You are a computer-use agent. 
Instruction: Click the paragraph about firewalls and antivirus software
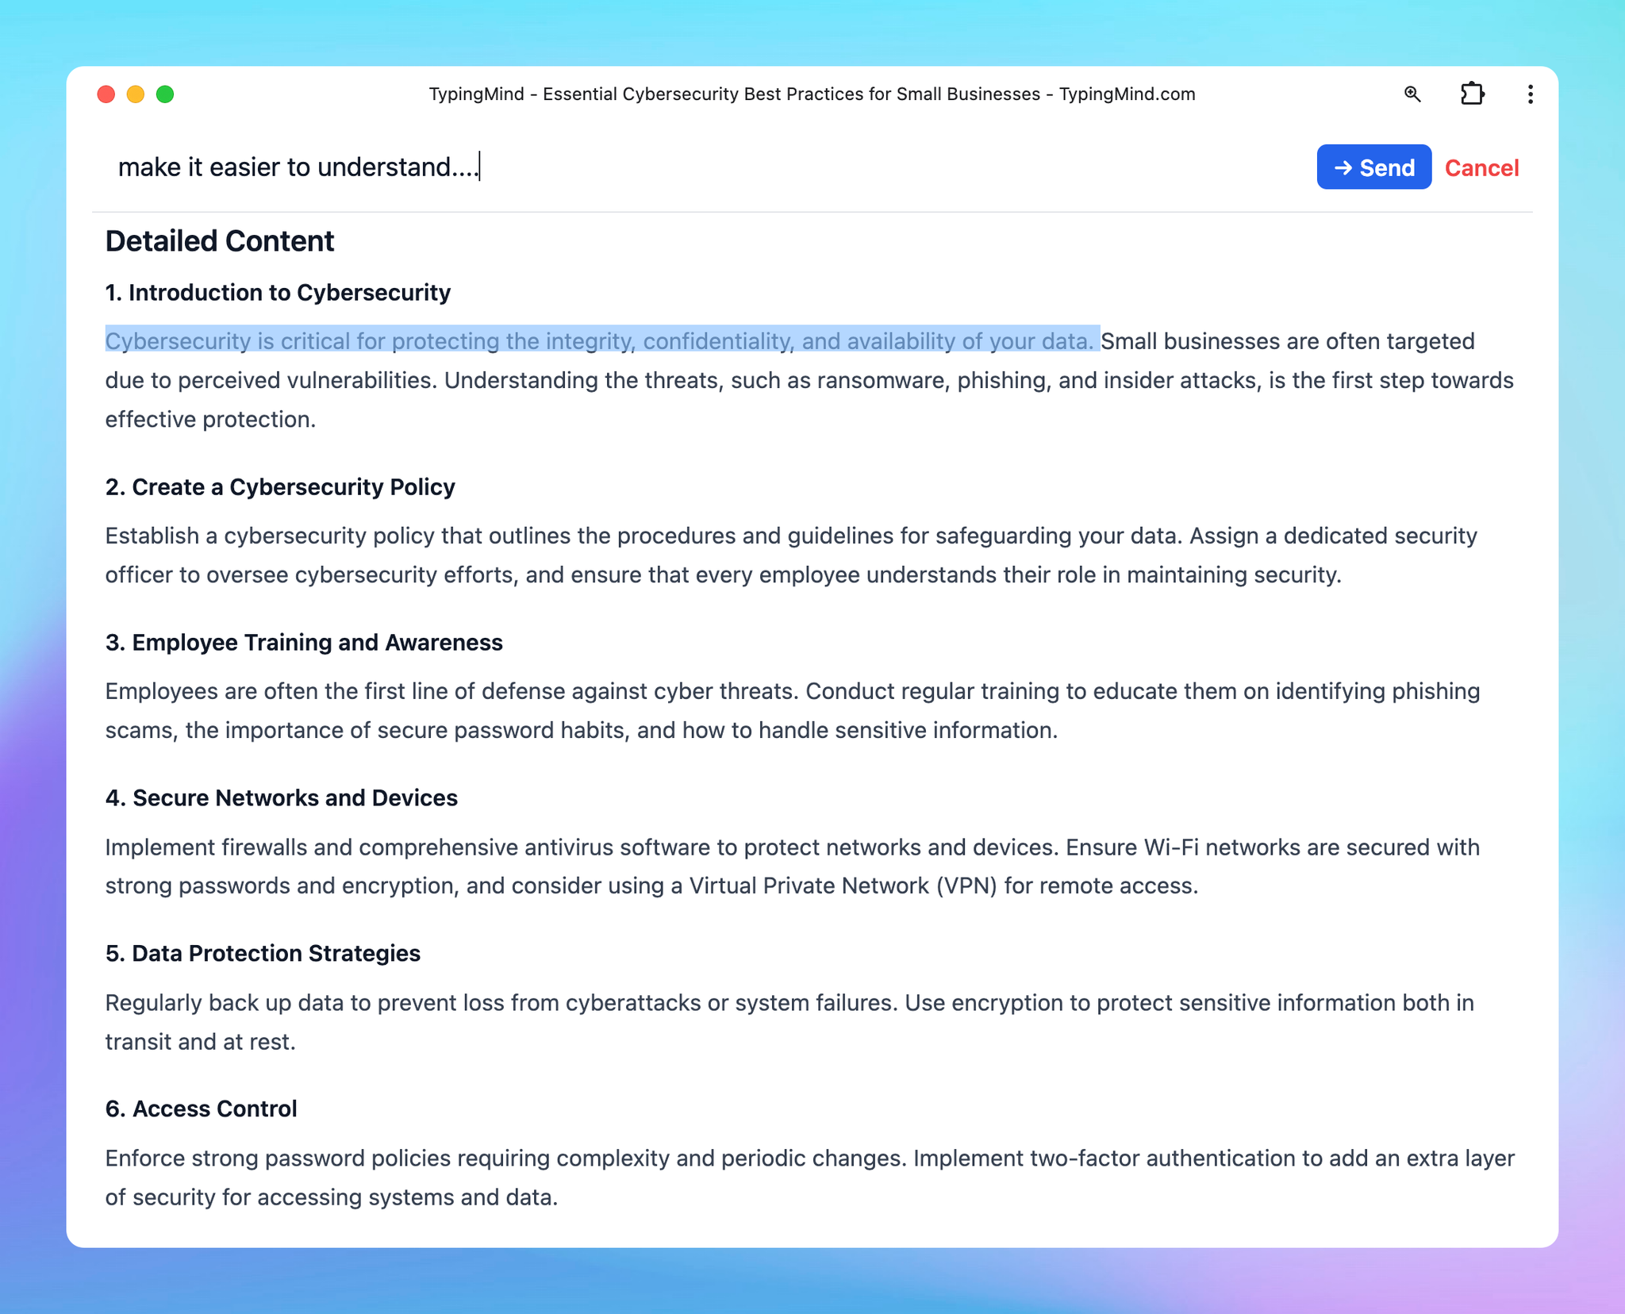coord(792,866)
